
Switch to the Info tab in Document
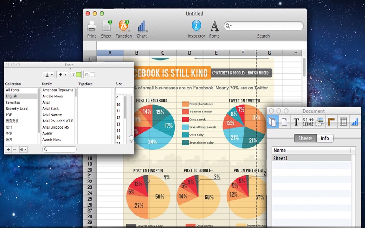325,138
